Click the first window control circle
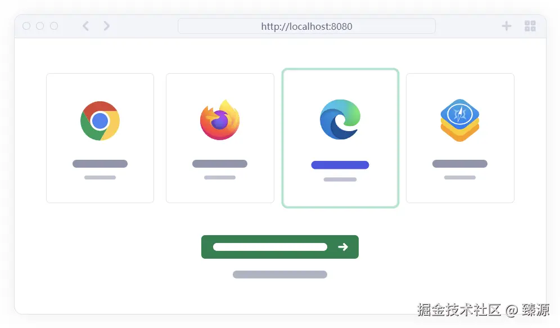Screen dimensions: 560x328 pyautogui.click(x=26, y=26)
